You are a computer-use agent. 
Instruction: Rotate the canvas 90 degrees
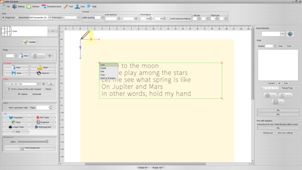143,167
